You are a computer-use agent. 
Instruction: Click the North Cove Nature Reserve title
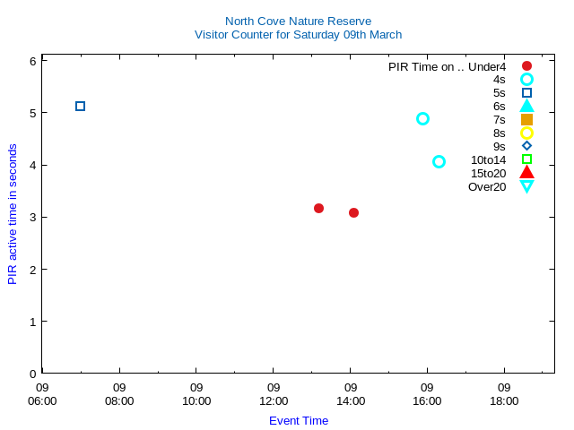pos(298,21)
